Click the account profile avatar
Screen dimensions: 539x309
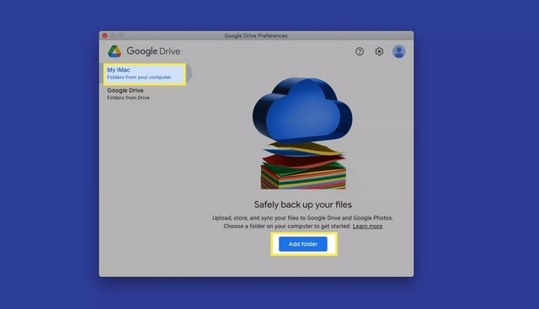click(398, 51)
